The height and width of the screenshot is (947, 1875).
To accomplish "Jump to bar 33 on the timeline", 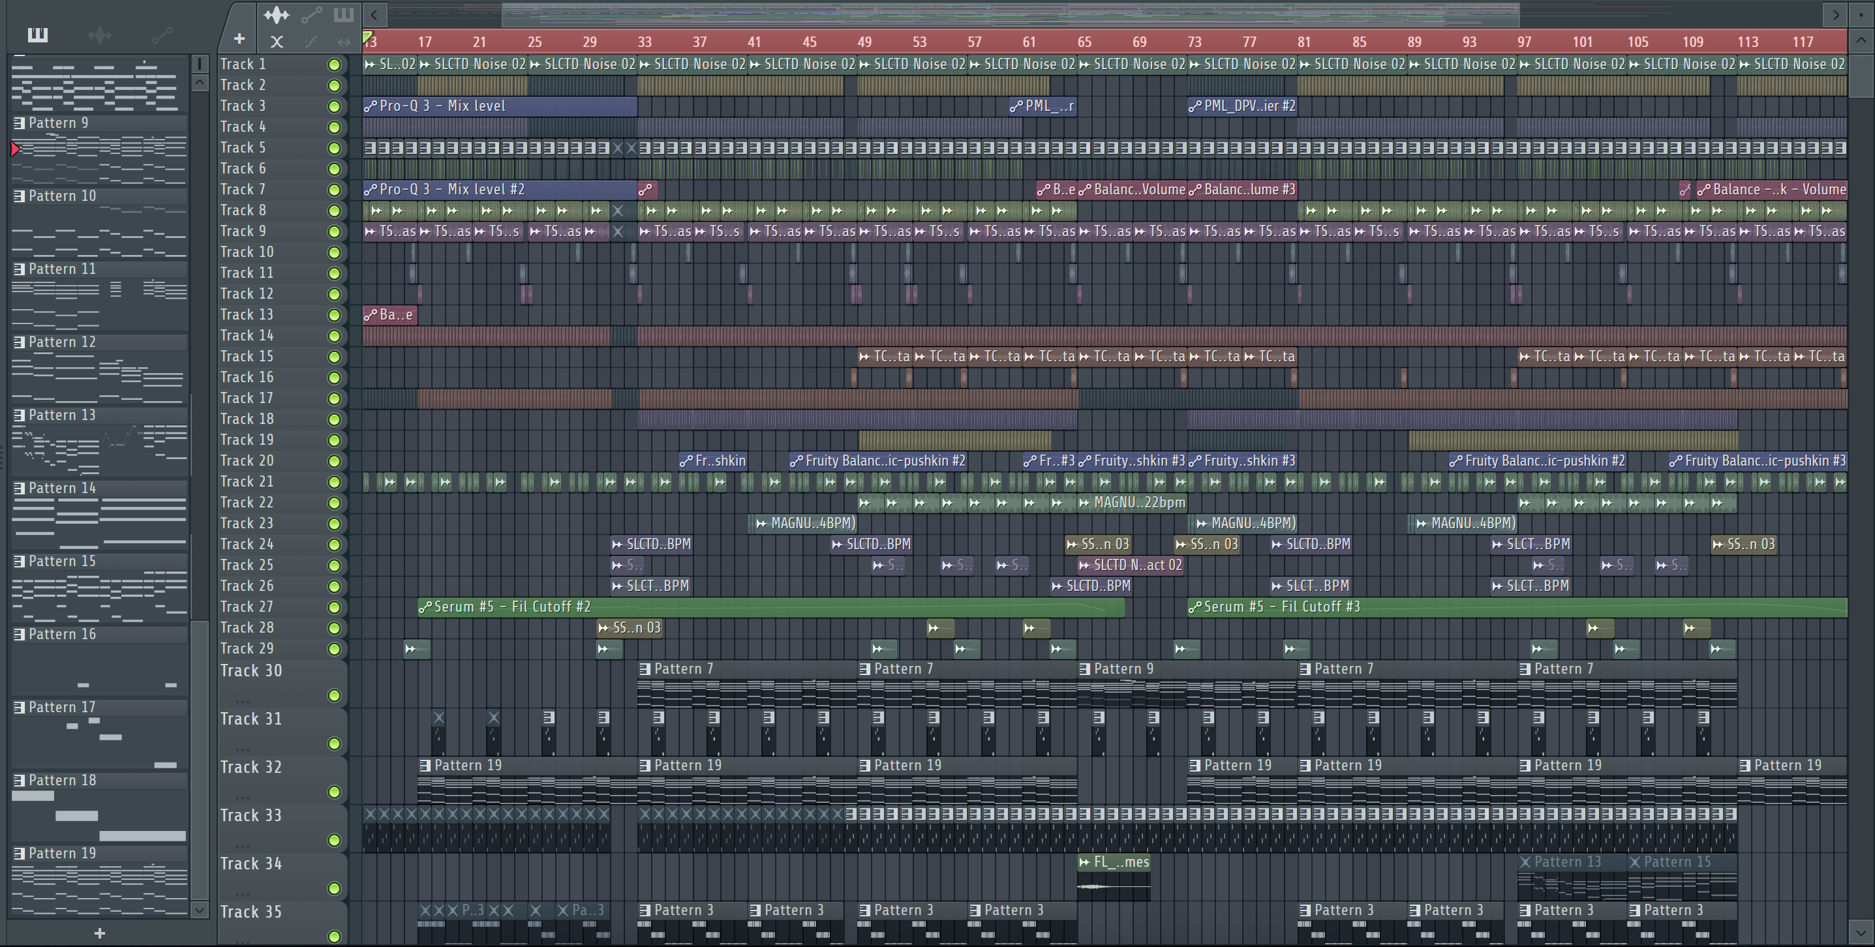I will [645, 42].
